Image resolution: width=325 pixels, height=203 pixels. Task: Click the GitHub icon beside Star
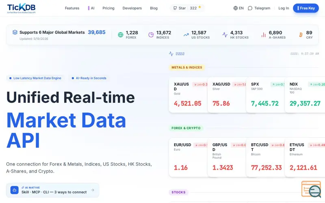(175, 8)
